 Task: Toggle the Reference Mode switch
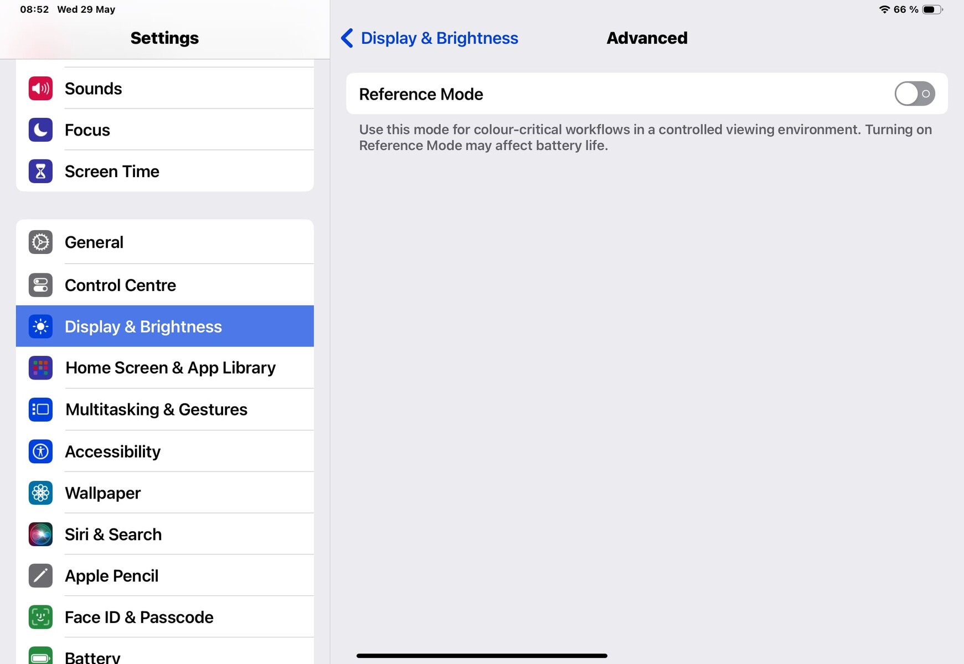[x=914, y=94]
